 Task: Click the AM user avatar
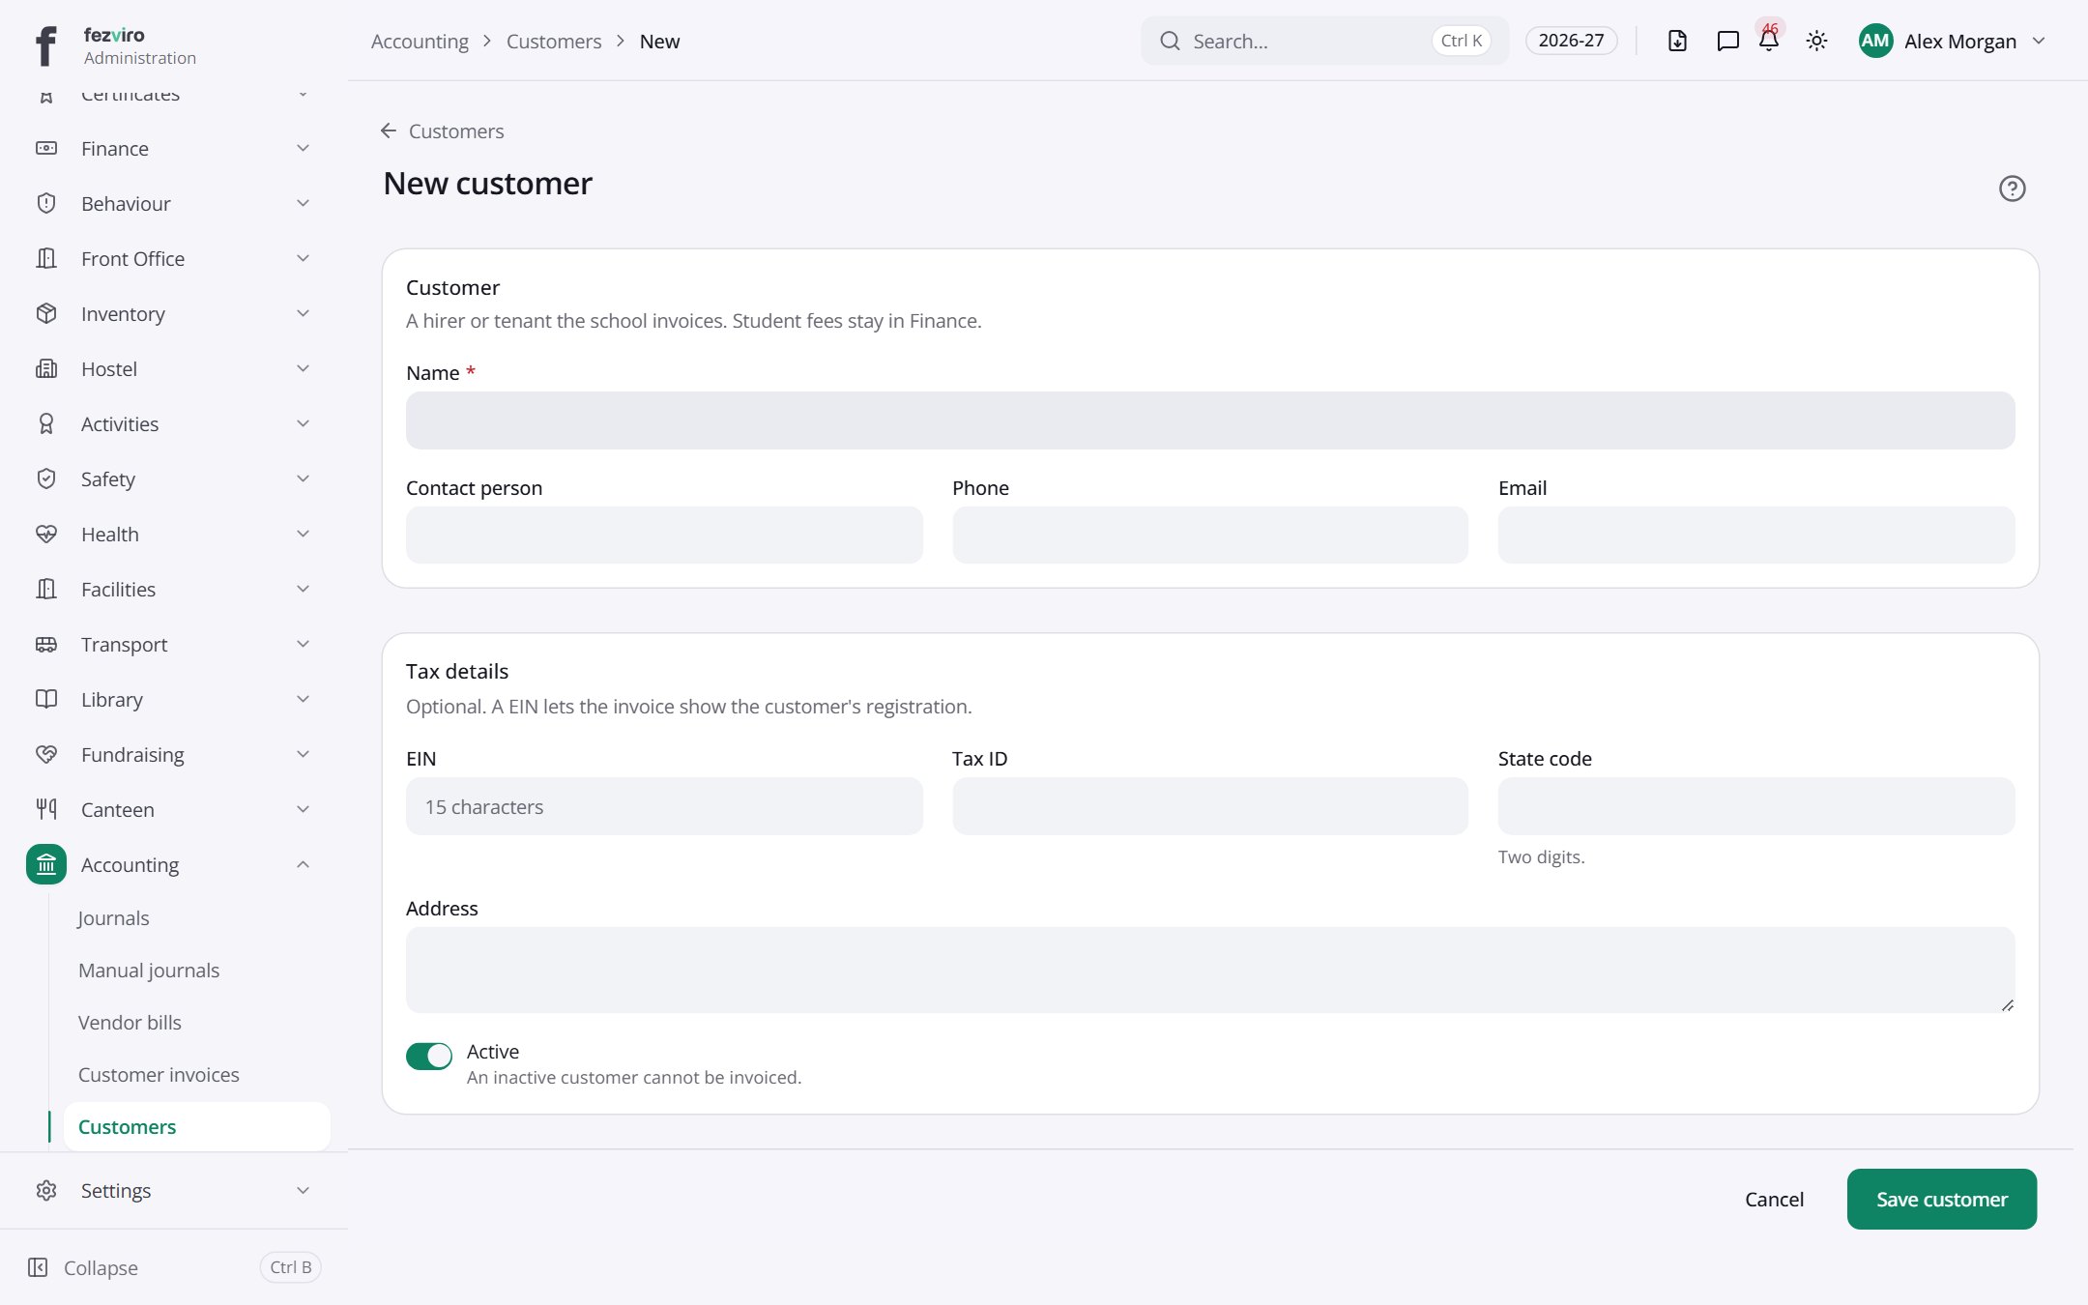[x=1875, y=41]
